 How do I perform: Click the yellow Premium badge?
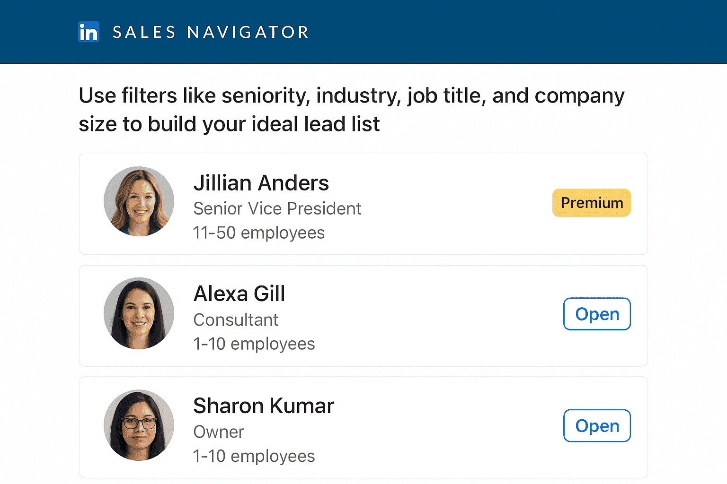point(591,203)
